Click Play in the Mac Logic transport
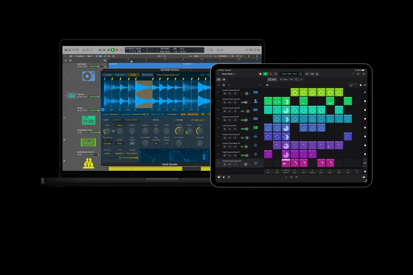The height and width of the screenshot is (275, 413). pyautogui.click(x=113, y=50)
